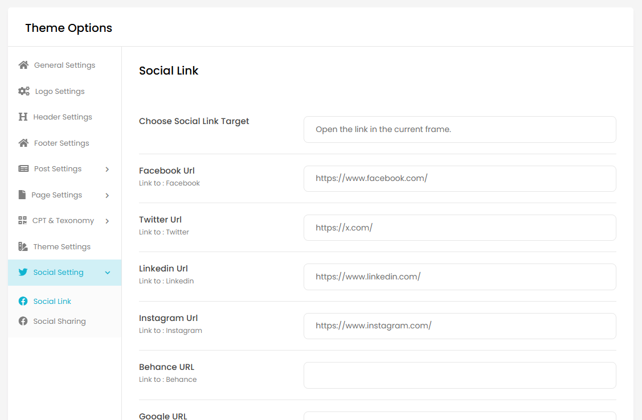642x420 pixels.
Task: Select the Social Link submenu item
Action: [52, 302]
